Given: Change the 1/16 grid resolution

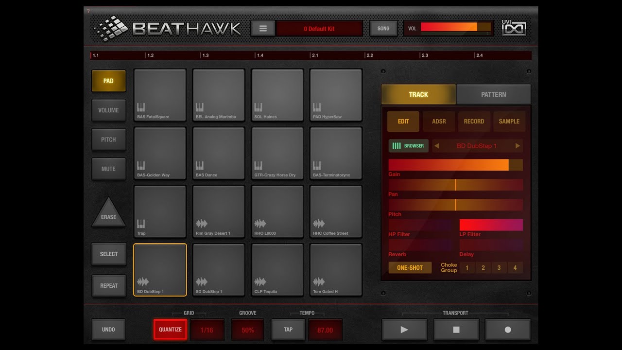Looking at the screenshot, I should click(207, 330).
